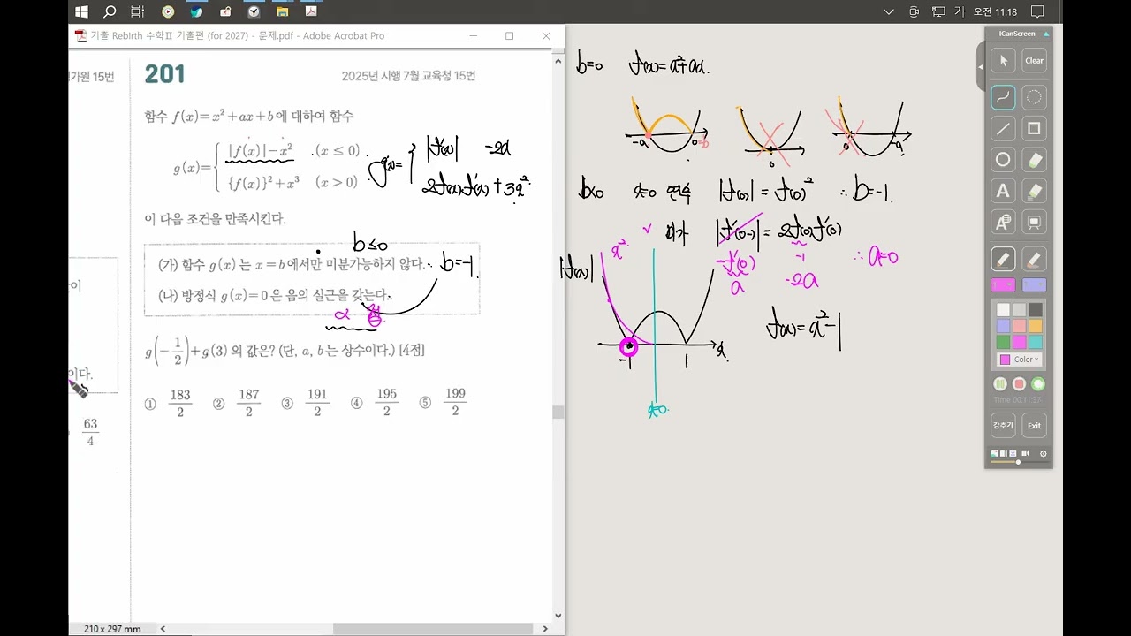Viewport: 1131px width, 636px height.
Task: Select the straight line tool
Action: 1002,129
